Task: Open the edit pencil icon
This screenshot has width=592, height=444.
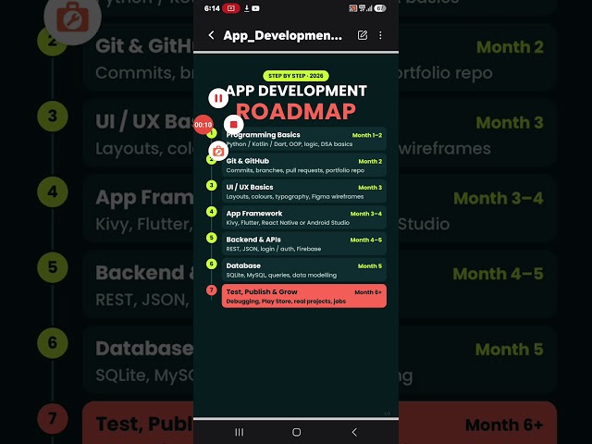Action: [x=363, y=35]
